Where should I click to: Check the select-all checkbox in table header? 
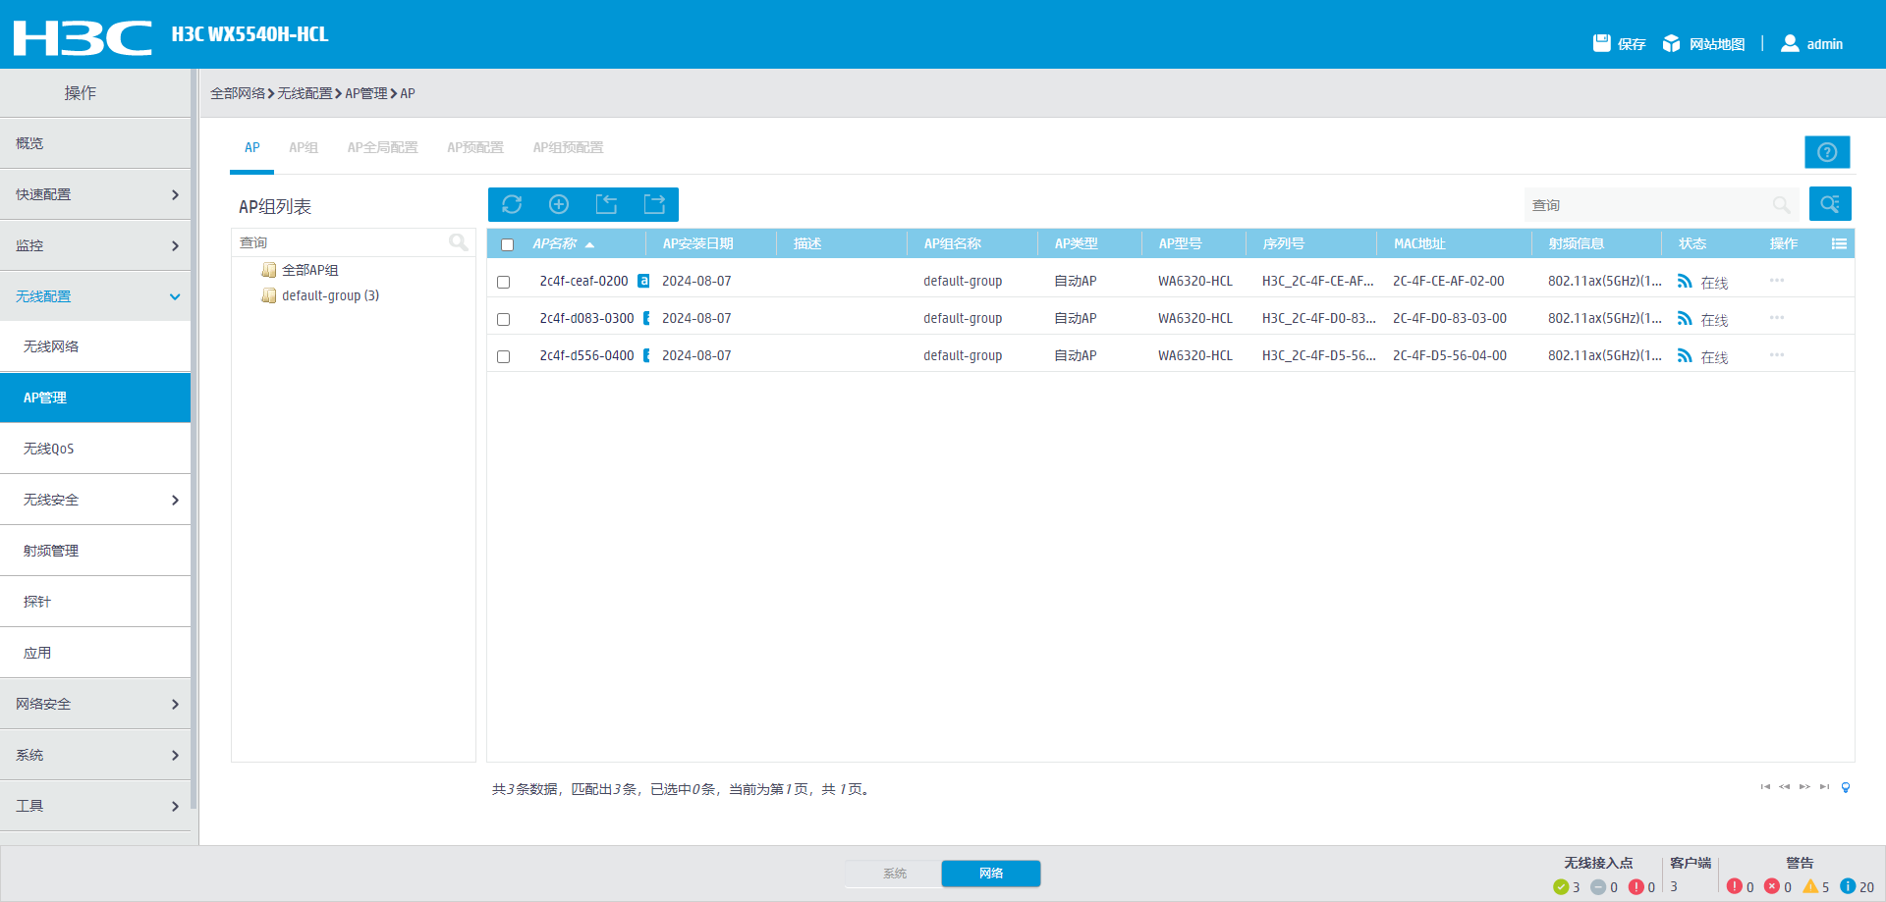[x=507, y=244]
